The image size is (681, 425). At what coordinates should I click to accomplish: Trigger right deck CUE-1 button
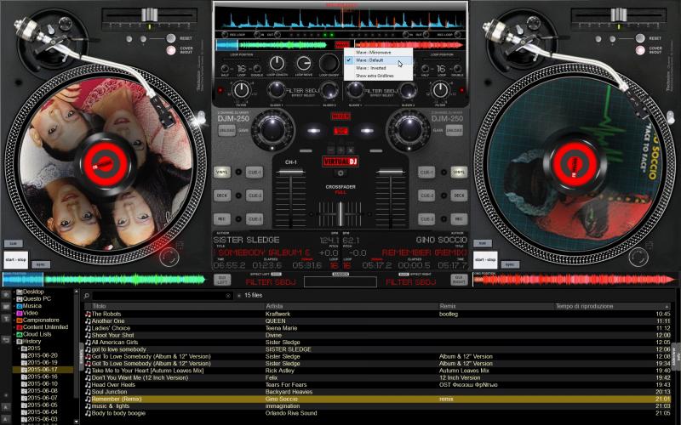point(426,173)
